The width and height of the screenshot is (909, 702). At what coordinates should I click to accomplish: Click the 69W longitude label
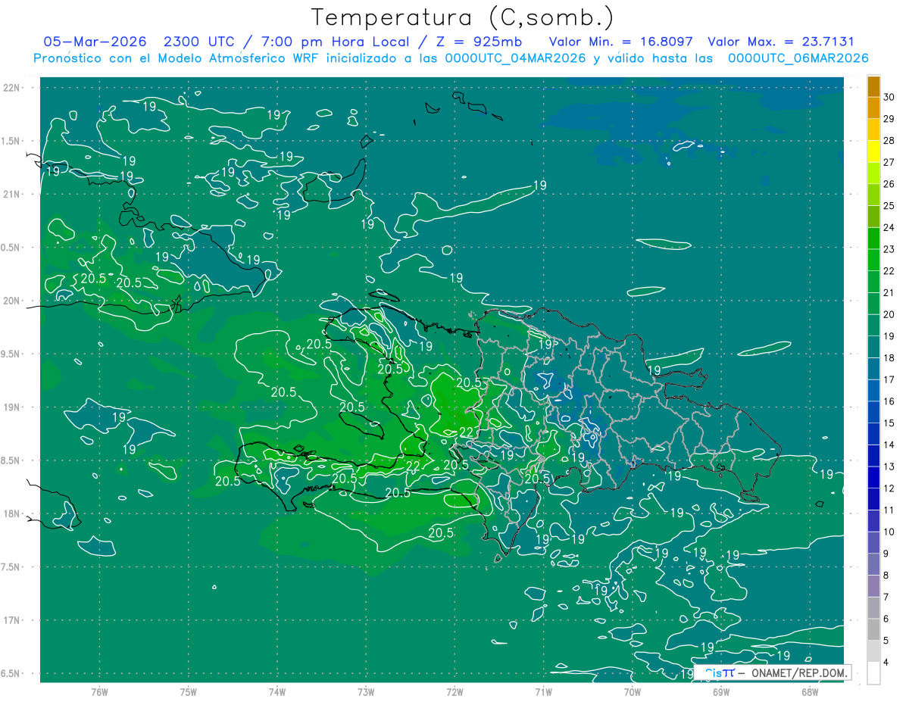720,691
